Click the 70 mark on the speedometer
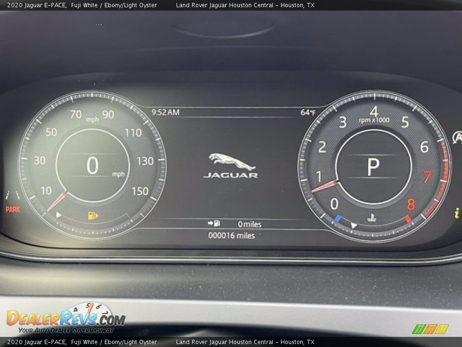The width and height of the screenshot is (462, 347). coord(76,114)
